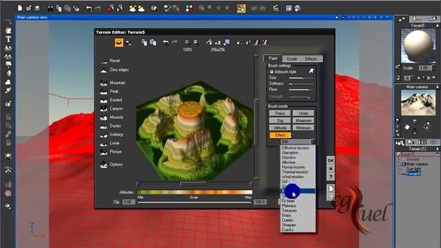Select the Text tool in left toolbar
The image size is (441, 248).
pyautogui.click(x=8, y=39)
